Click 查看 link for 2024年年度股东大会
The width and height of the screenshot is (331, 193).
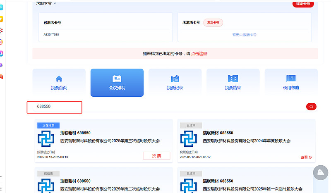click(306, 157)
